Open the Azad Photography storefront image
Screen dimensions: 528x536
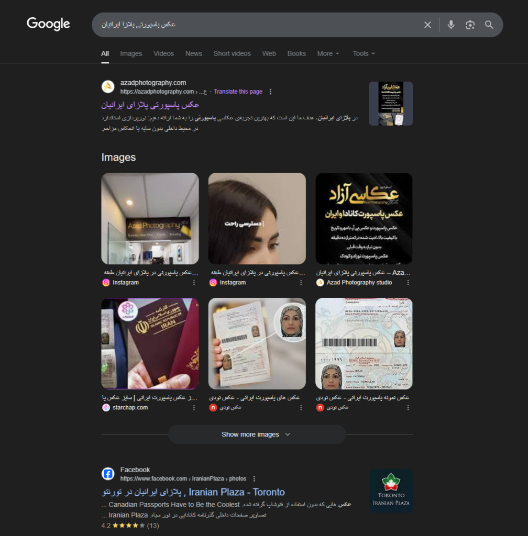pos(150,218)
